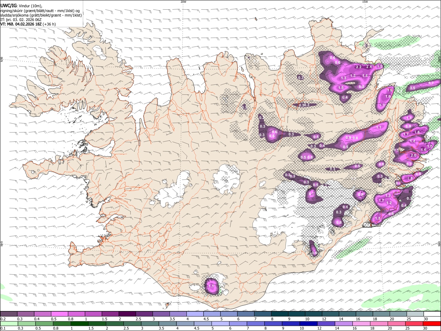This screenshot has width=441, height=331.
Task: Click the "slydda/snjókoma" legend description line
Action: pyautogui.click(x=41, y=15)
